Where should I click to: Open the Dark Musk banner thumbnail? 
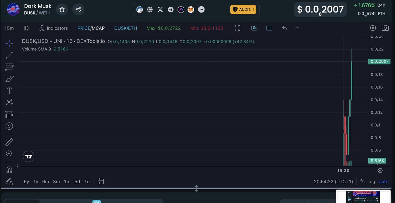[363, 196]
